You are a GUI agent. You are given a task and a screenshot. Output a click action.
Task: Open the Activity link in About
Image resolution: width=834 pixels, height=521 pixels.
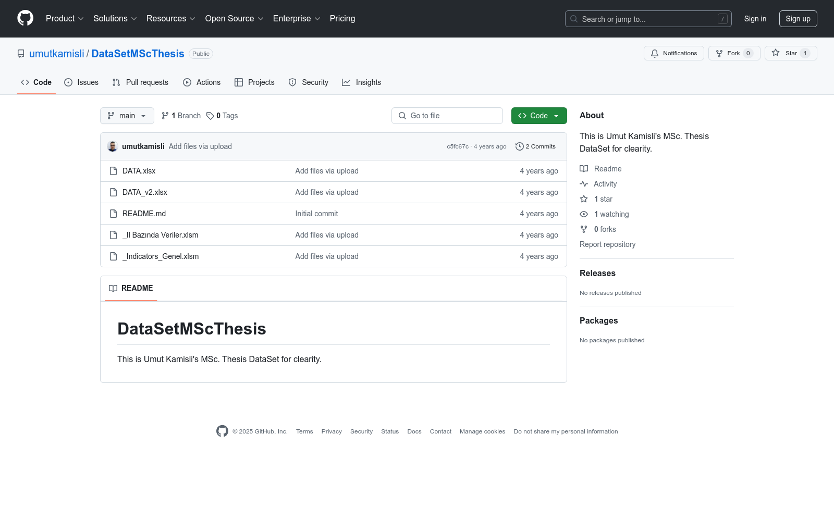(598, 184)
